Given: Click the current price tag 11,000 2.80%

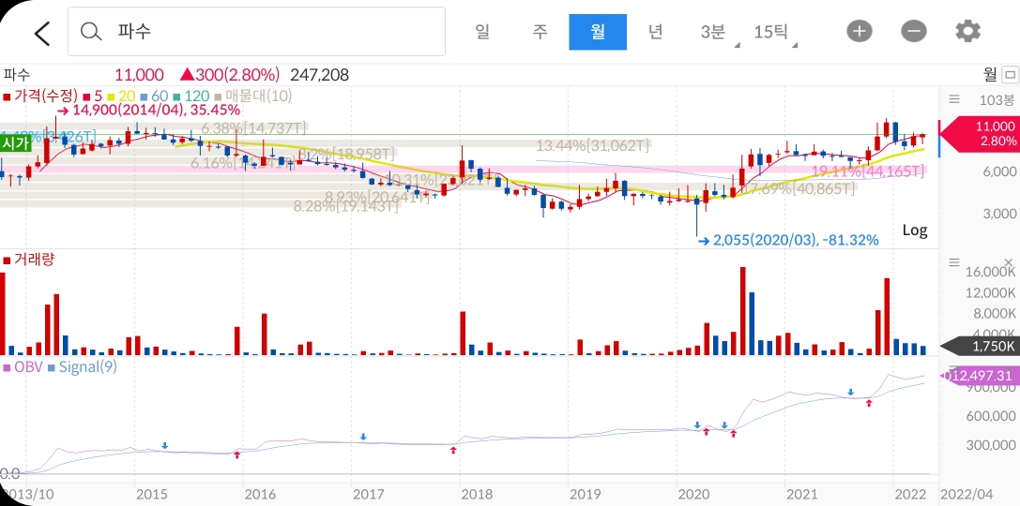Looking at the screenshot, I should pos(981,134).
